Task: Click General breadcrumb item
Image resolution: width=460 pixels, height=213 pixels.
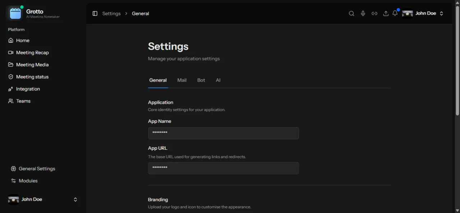Action: (141, 13)
